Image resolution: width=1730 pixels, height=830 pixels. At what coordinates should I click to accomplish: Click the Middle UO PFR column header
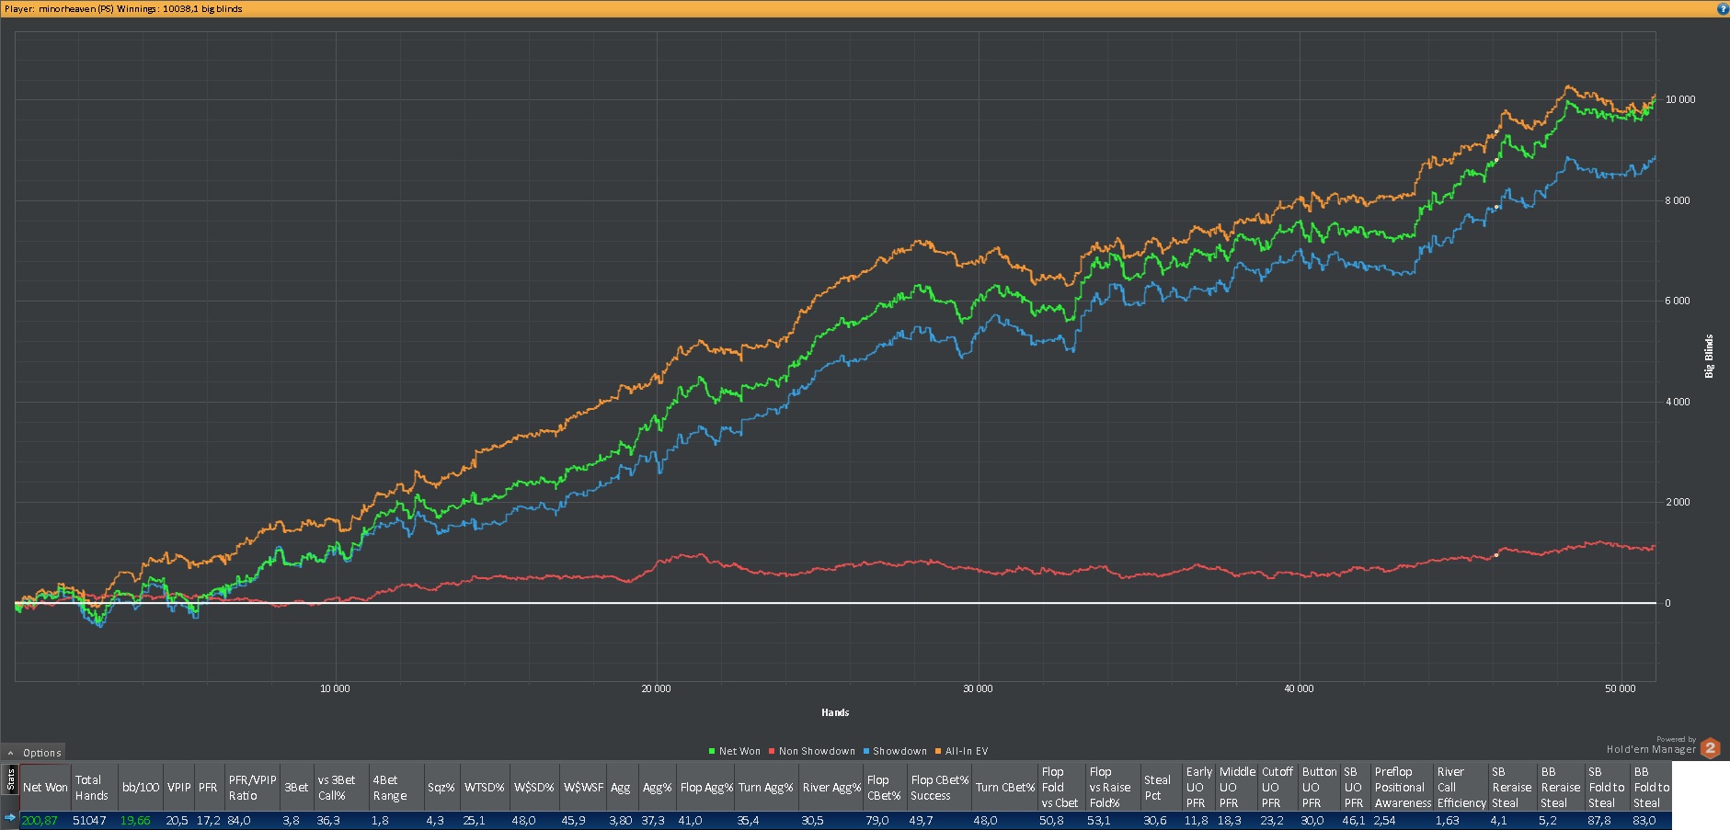pyautogui.click(x=1237, y=787)
